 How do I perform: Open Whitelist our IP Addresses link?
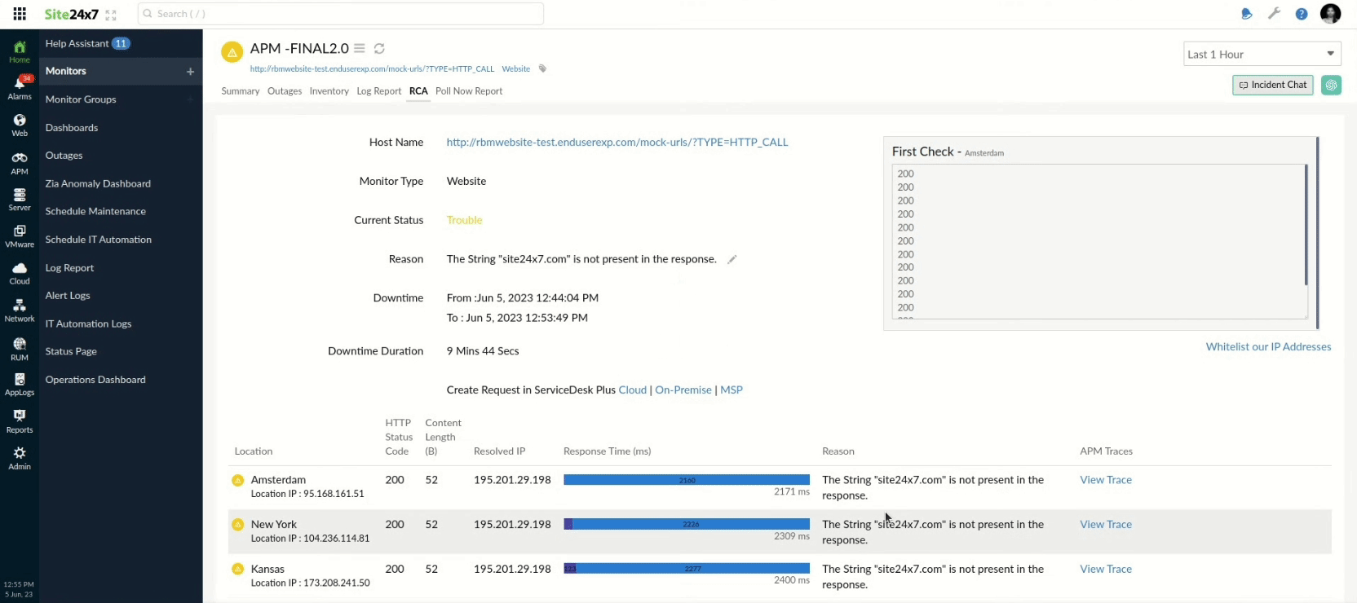(x=1268, y=347)
